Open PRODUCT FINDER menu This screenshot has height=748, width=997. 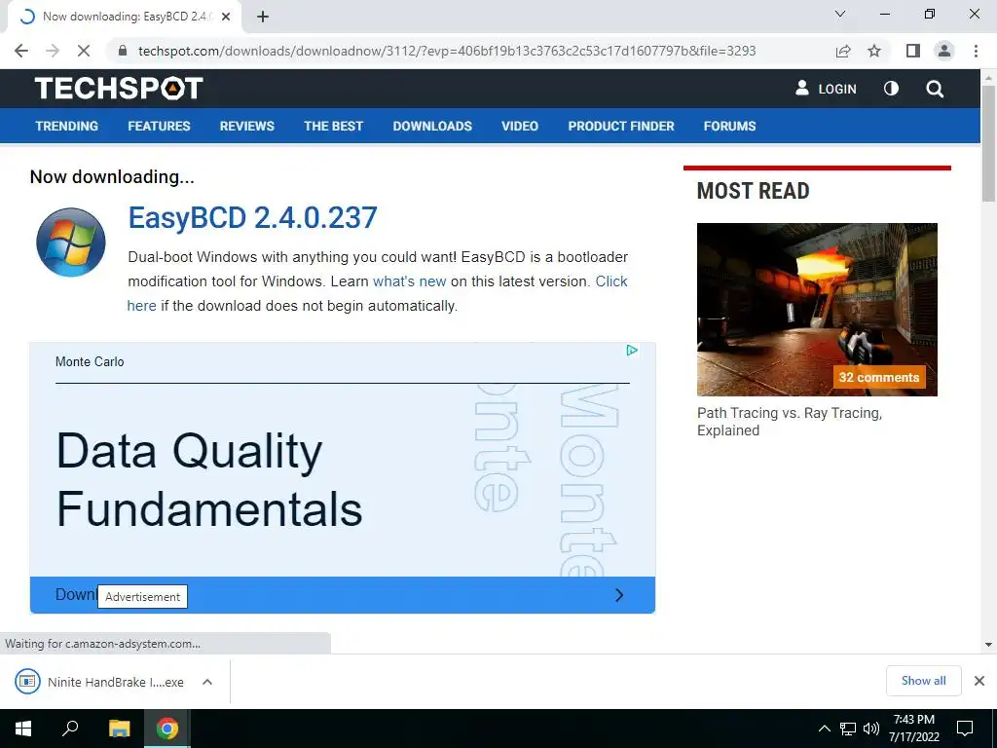621,126
